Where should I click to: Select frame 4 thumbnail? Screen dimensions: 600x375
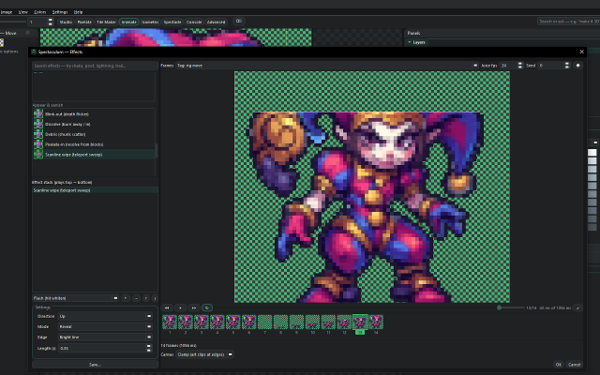point(217,322)
